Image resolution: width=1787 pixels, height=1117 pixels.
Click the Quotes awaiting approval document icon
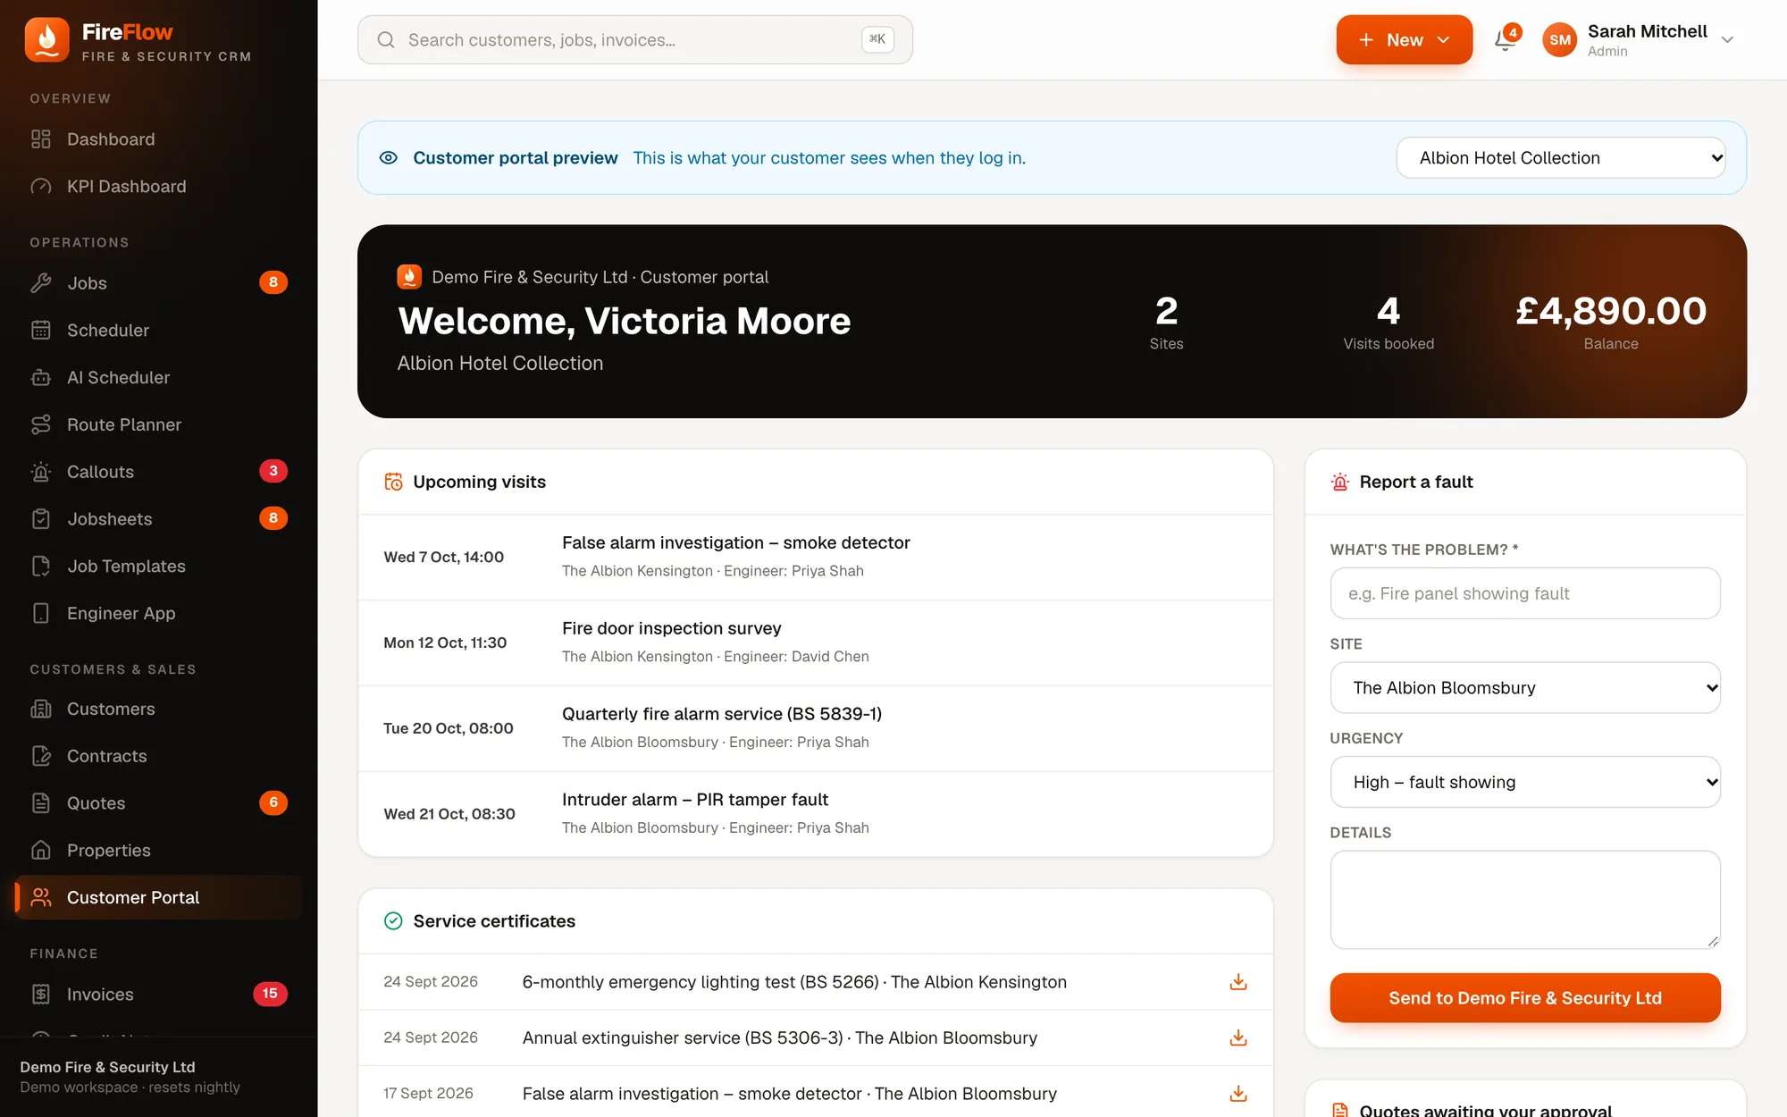[1340, 1110]
